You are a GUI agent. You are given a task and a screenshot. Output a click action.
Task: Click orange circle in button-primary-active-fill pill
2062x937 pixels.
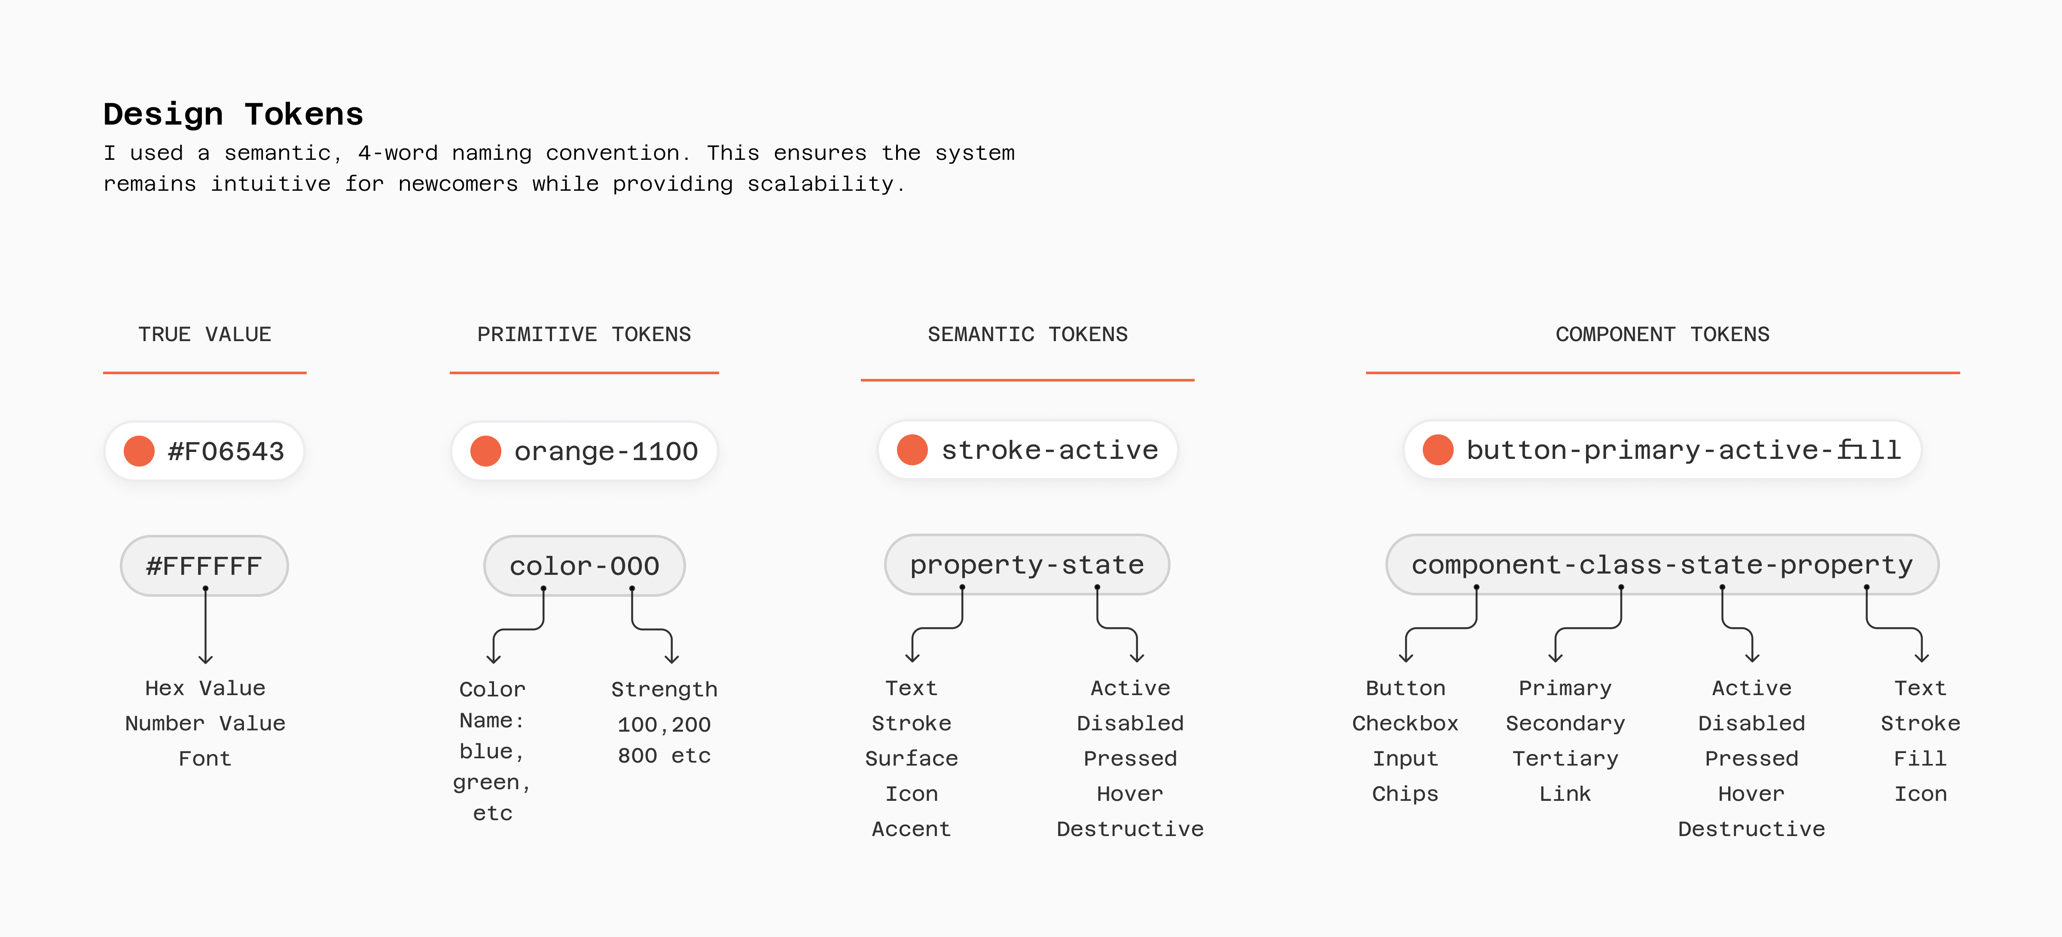point(1438,450)
